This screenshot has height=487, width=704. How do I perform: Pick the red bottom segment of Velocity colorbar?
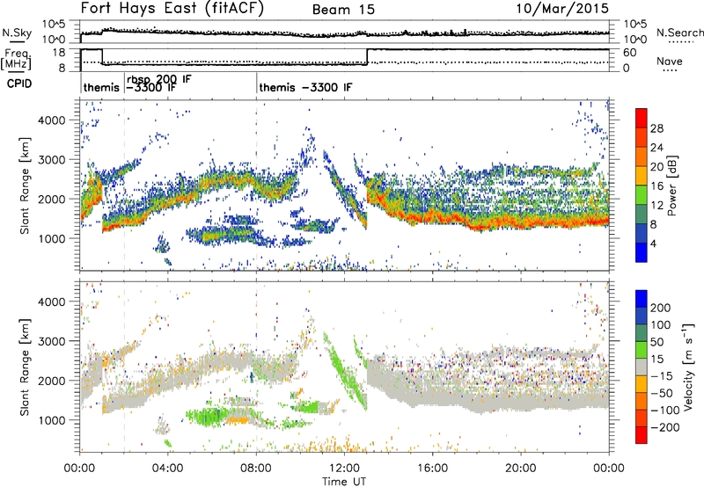pyautogui.click(x=642, y=435)
